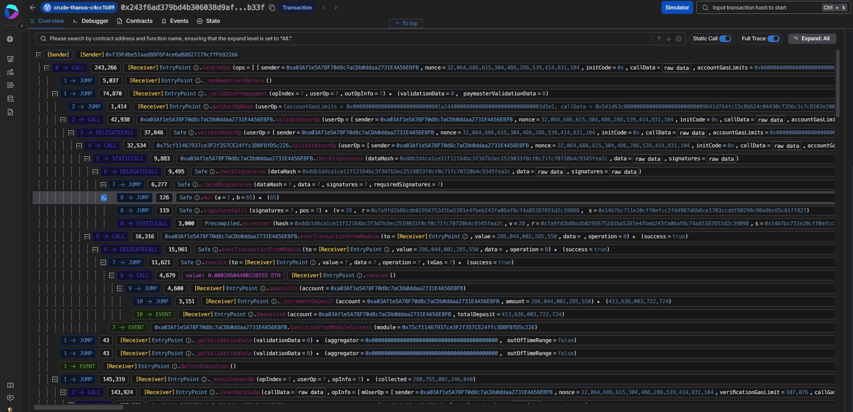Switch to the State tab
This screenshot has height=412, width=853.
(209, 21)
